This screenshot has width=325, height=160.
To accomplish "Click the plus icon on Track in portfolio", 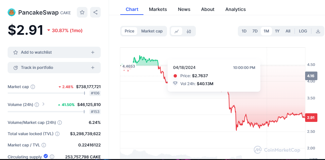I will point(93,68).
